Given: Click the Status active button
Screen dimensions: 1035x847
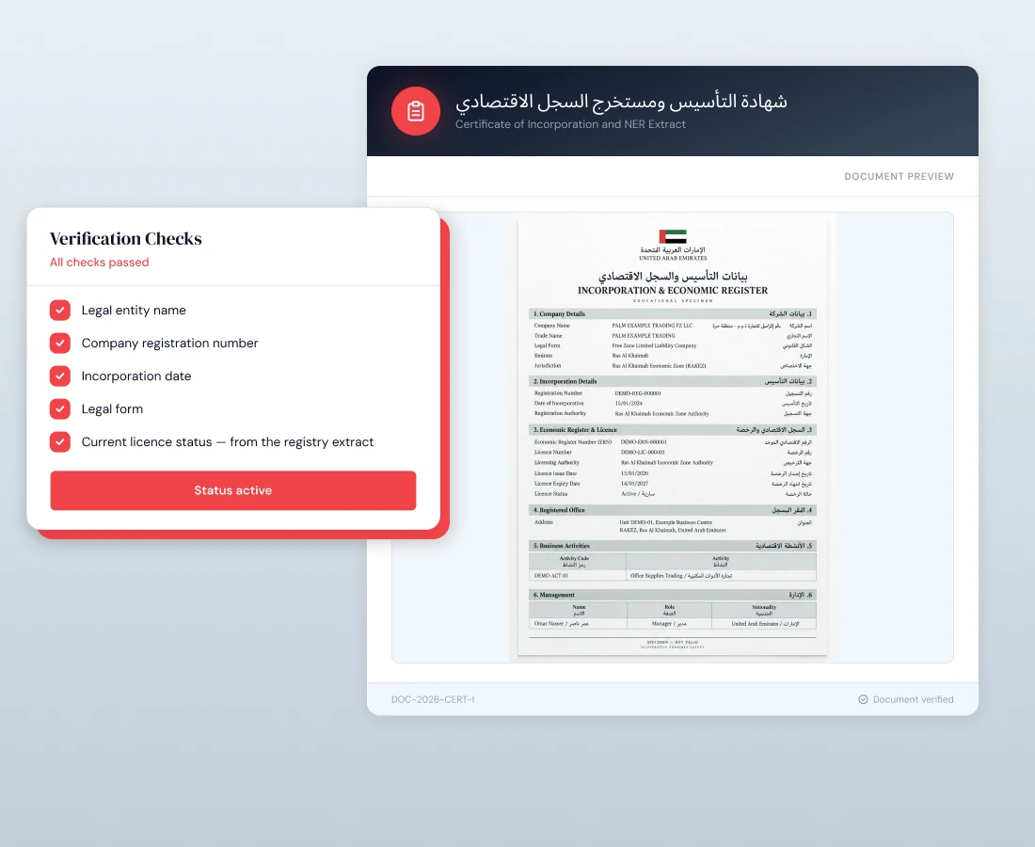Looking at the screenshot, I should pos(233,490).
